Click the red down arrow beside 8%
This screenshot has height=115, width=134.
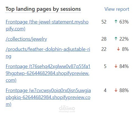118,49
